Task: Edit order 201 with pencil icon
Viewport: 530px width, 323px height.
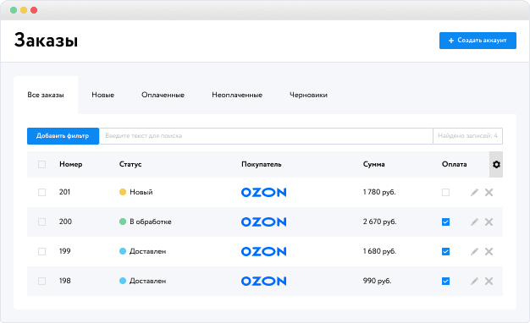Action: coord(475,193)
